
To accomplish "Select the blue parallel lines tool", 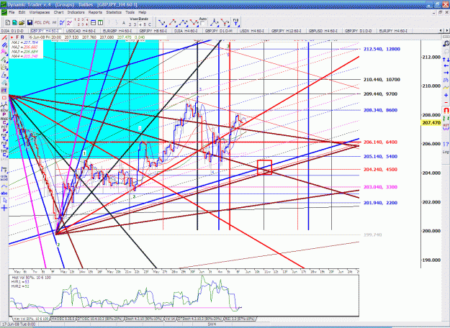I will tap(4, 45).
